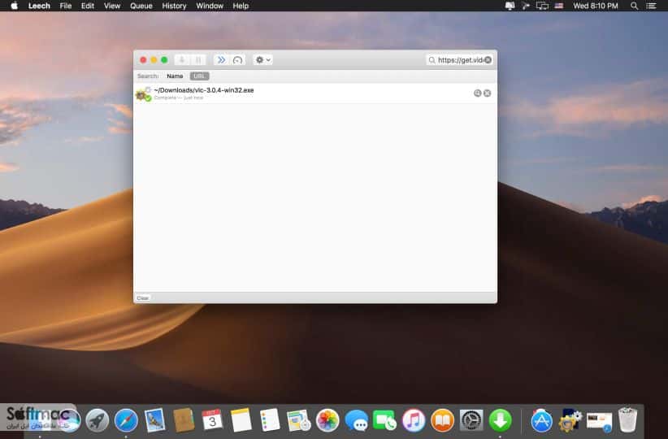This screenshot has height=439, width=668.
Task: Select the URL search scope
Action: click(x=199, y=76)
